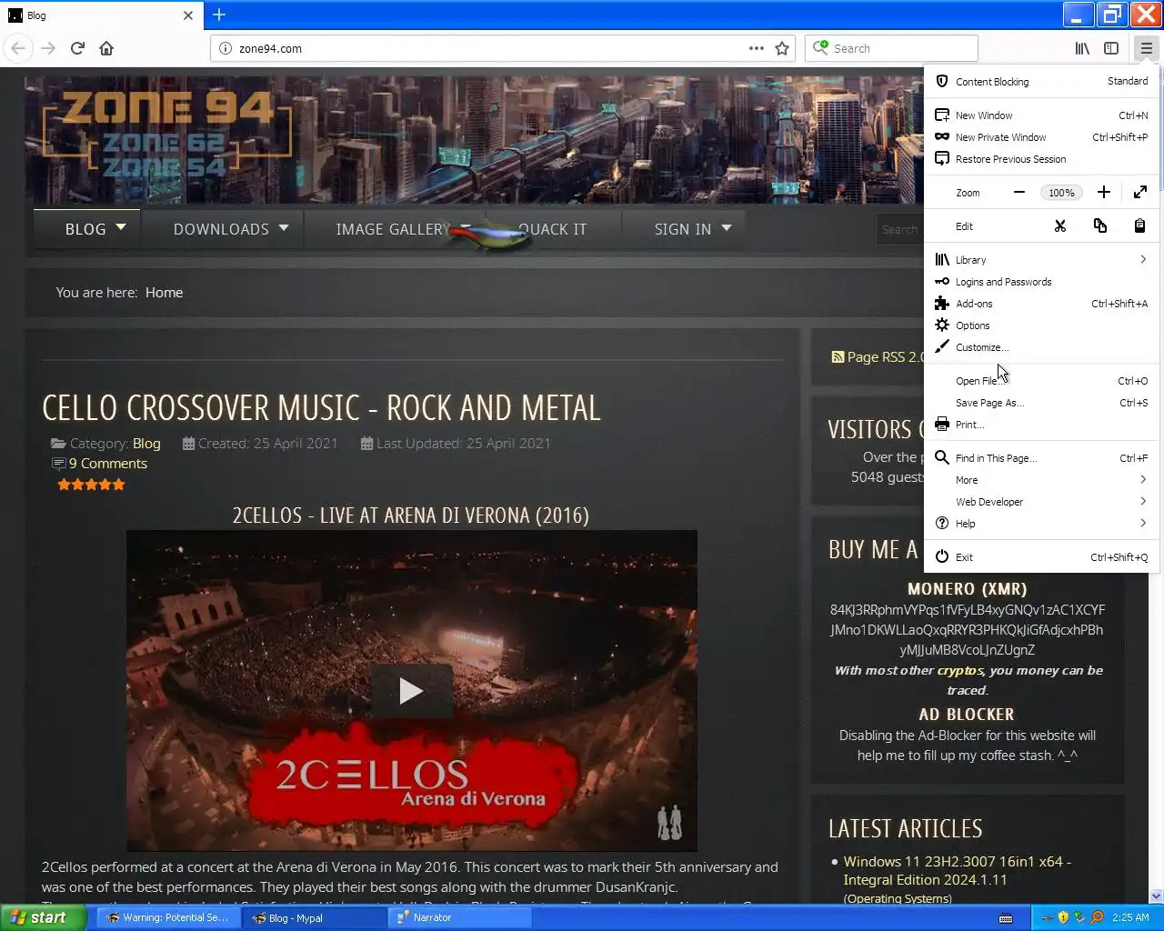Click the Home button in toolbar

point(106,48)
